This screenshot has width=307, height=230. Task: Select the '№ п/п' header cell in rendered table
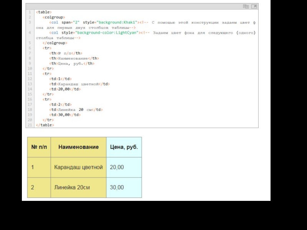coord(39,147)
